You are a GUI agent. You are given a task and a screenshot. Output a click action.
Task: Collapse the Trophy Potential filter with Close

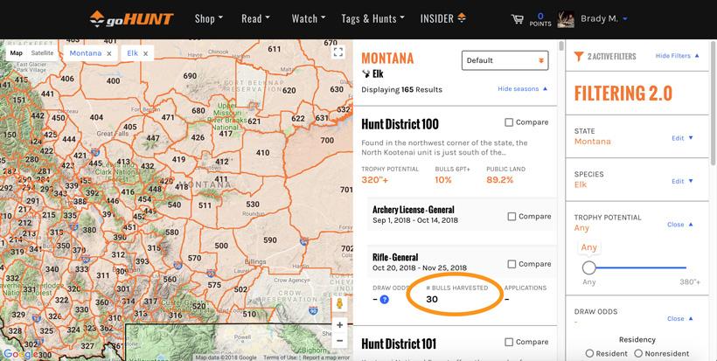click(680, 224)
